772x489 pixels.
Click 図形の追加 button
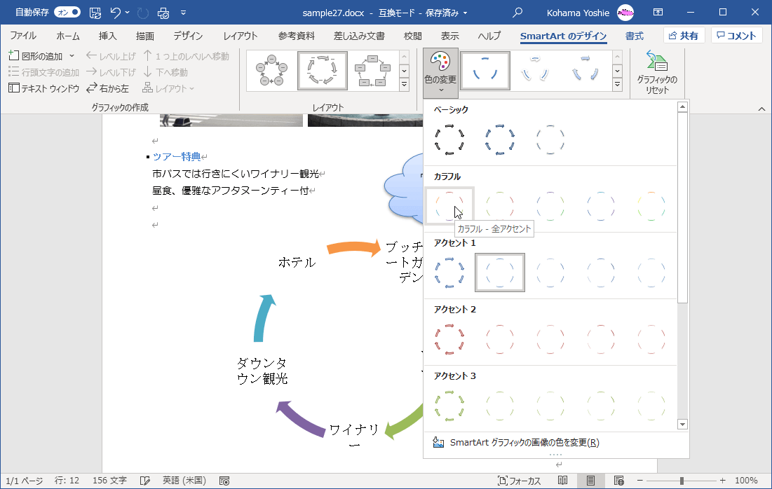36,56
